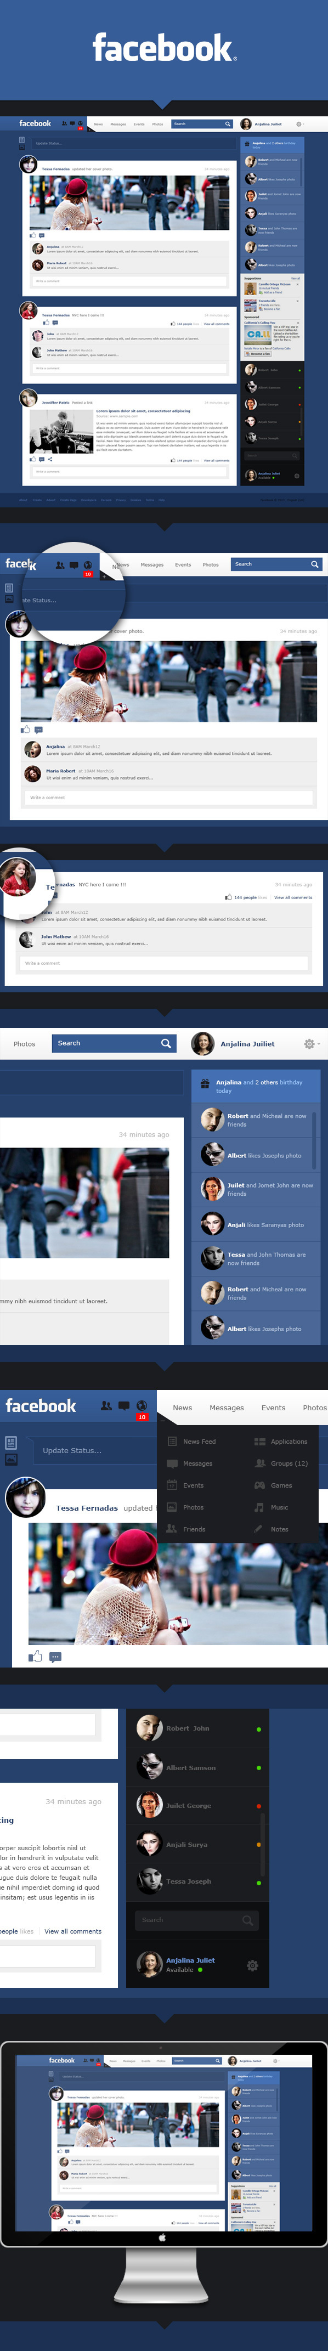The height and width of the screenshot is (2351, 328).
Task: Click magnifier icon in the largest Search bar
Action: [x=165, y=1042]
